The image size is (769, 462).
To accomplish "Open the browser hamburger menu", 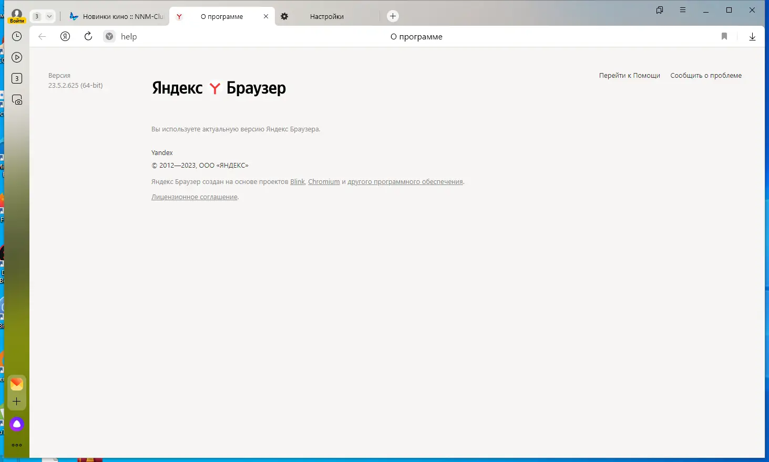I will coord(682,10).
